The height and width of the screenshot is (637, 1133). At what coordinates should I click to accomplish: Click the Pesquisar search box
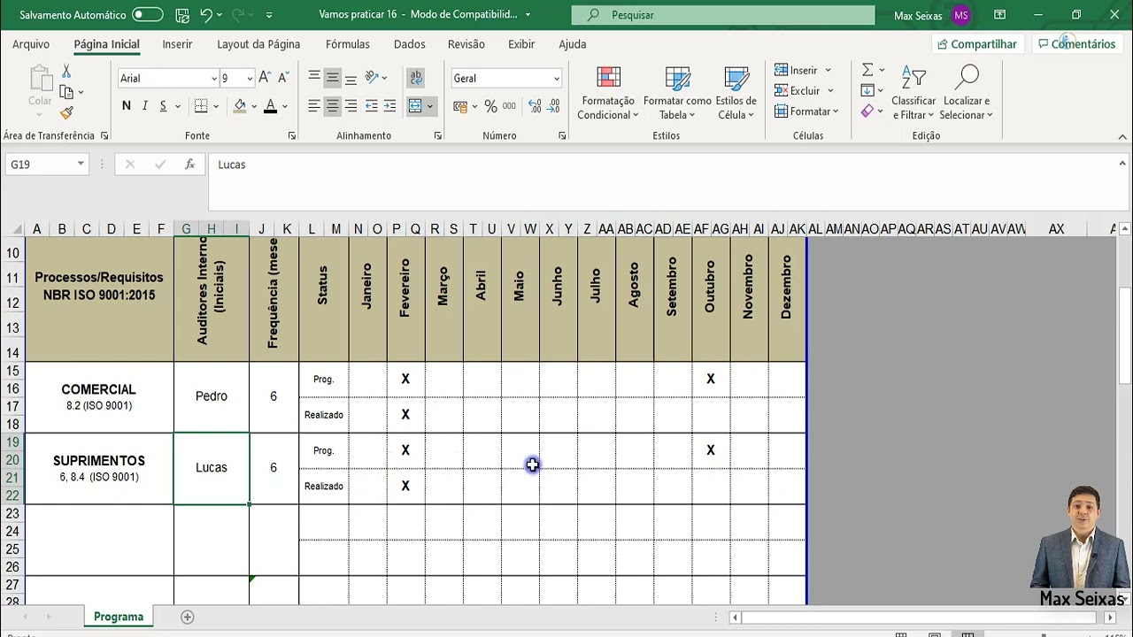[x=723, y=15]
